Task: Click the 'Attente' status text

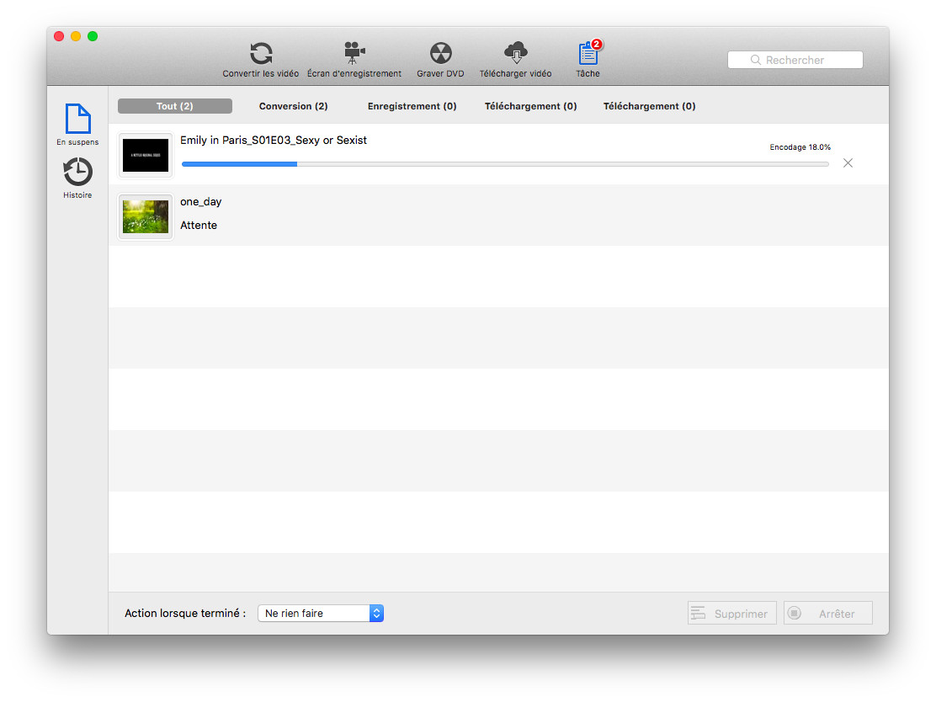Action: [x=199, y=225]
